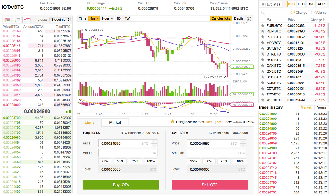This screenshot has height=196, width=335.
Task: Favorite the RDN/BTC pair star
Action: point(262,31)
